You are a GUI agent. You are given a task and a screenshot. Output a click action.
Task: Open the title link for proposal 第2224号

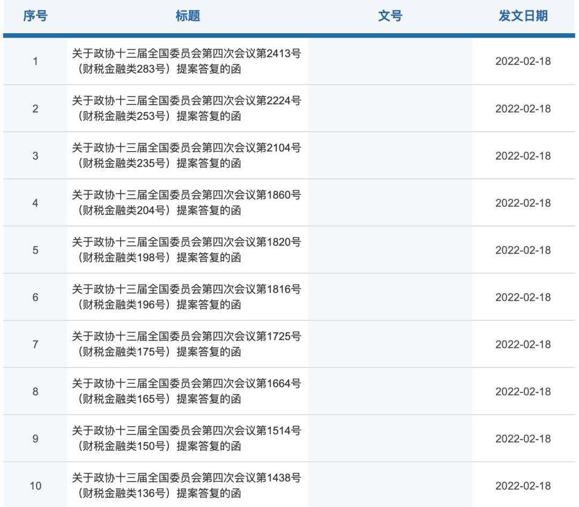point(187,108)
